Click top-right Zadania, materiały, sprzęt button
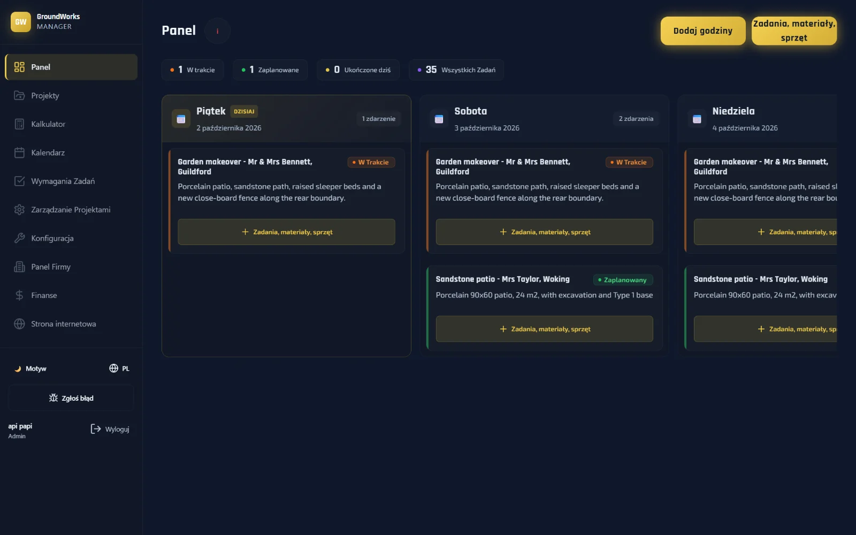 [x=794, y=30]
